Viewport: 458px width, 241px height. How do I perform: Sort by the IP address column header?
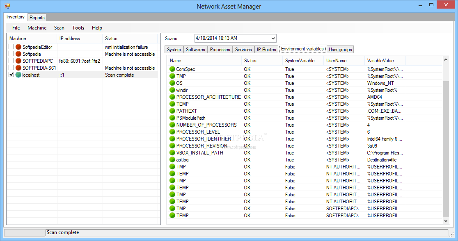[80, 39]
